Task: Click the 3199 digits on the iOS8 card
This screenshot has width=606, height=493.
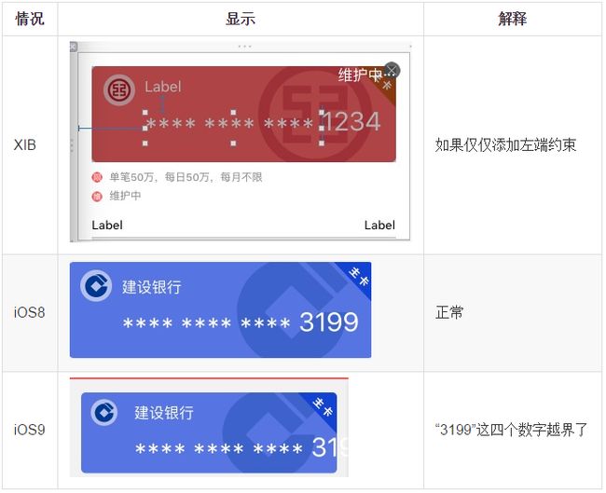Action: [x=329, y=322]
